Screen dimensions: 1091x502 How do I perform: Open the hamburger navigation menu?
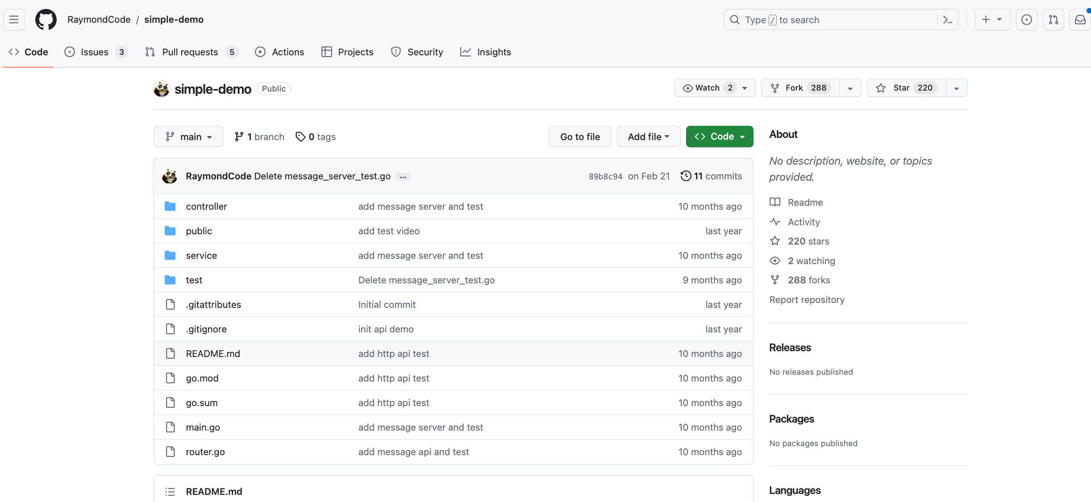[14, 20]
